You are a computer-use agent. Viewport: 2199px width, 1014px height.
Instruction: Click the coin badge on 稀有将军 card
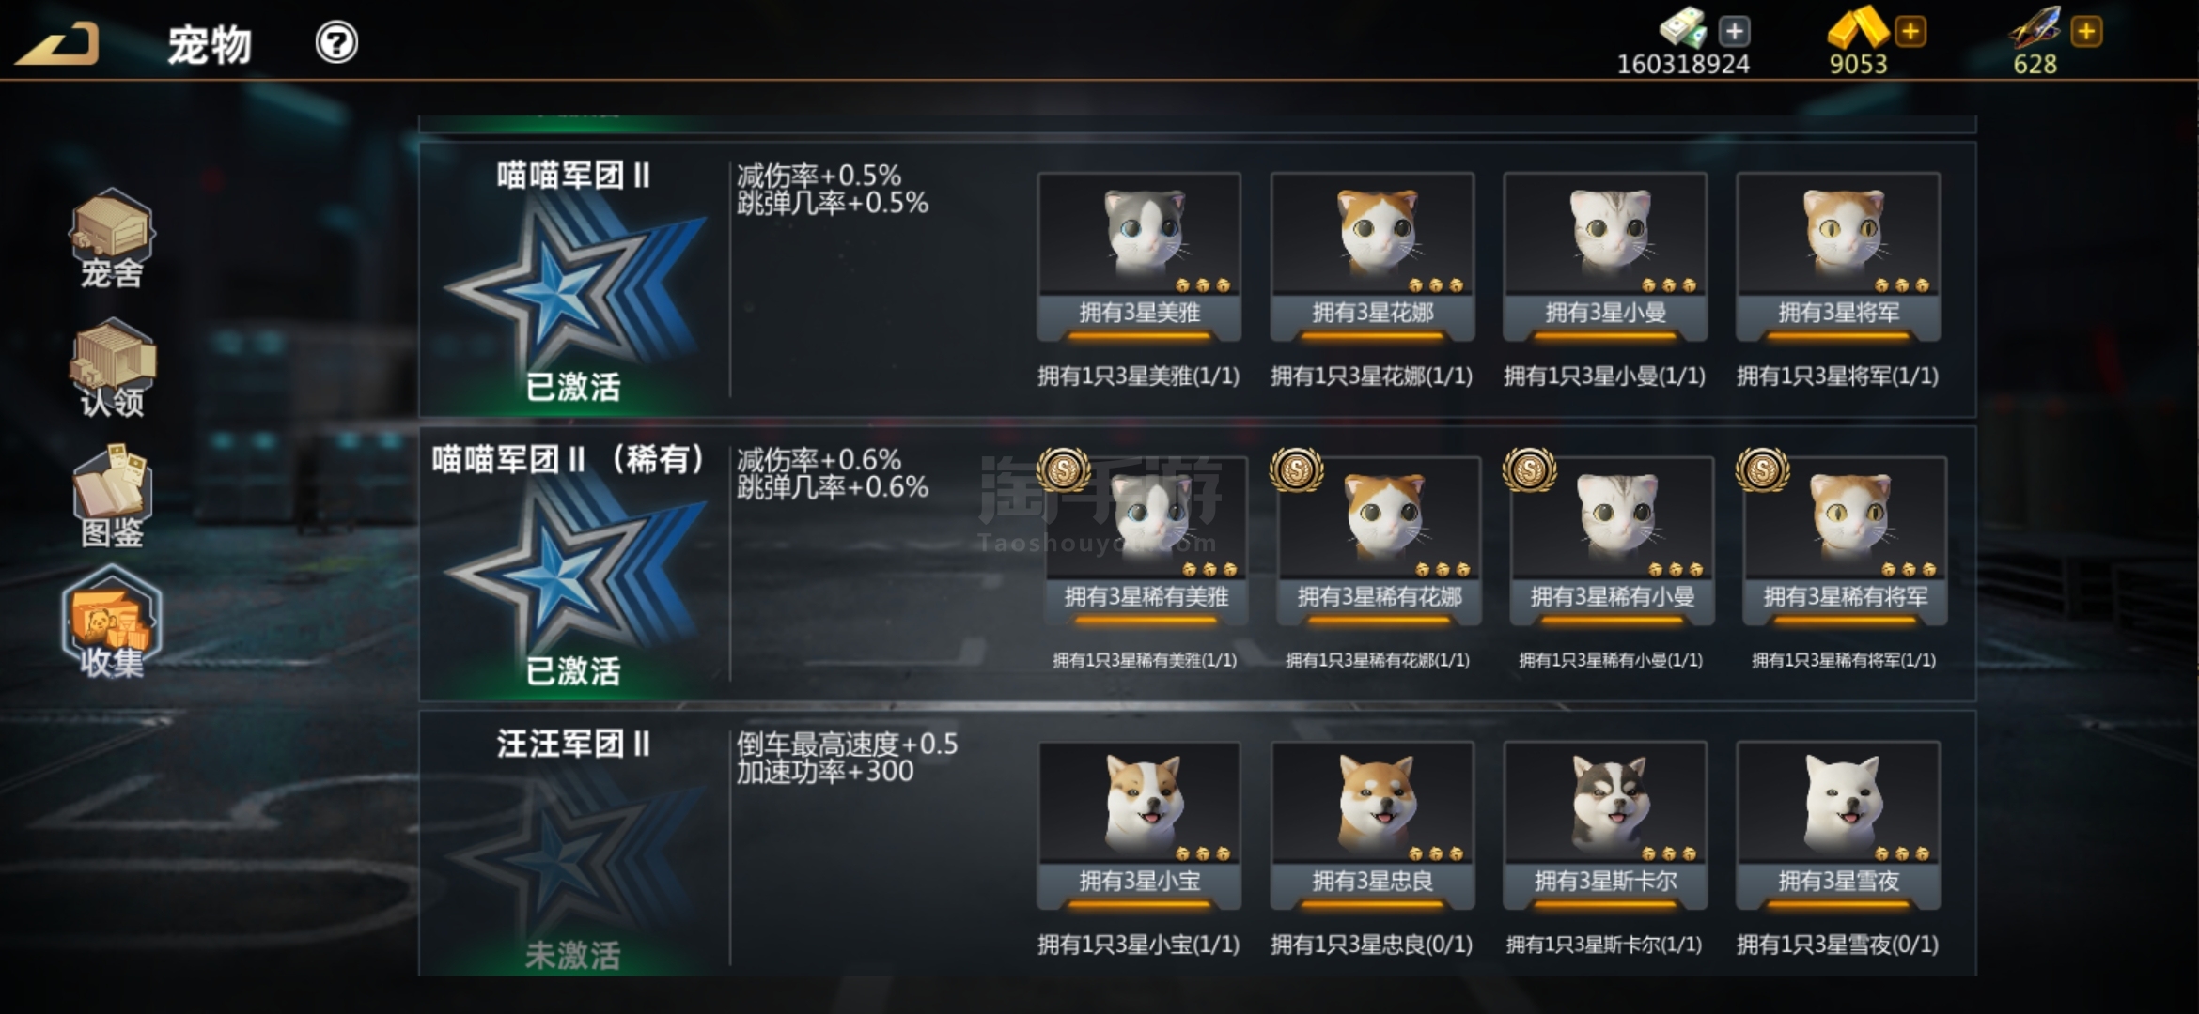[x=1762, y=469]
